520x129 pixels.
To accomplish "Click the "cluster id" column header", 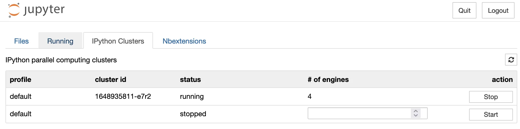I will click(111, 79).
